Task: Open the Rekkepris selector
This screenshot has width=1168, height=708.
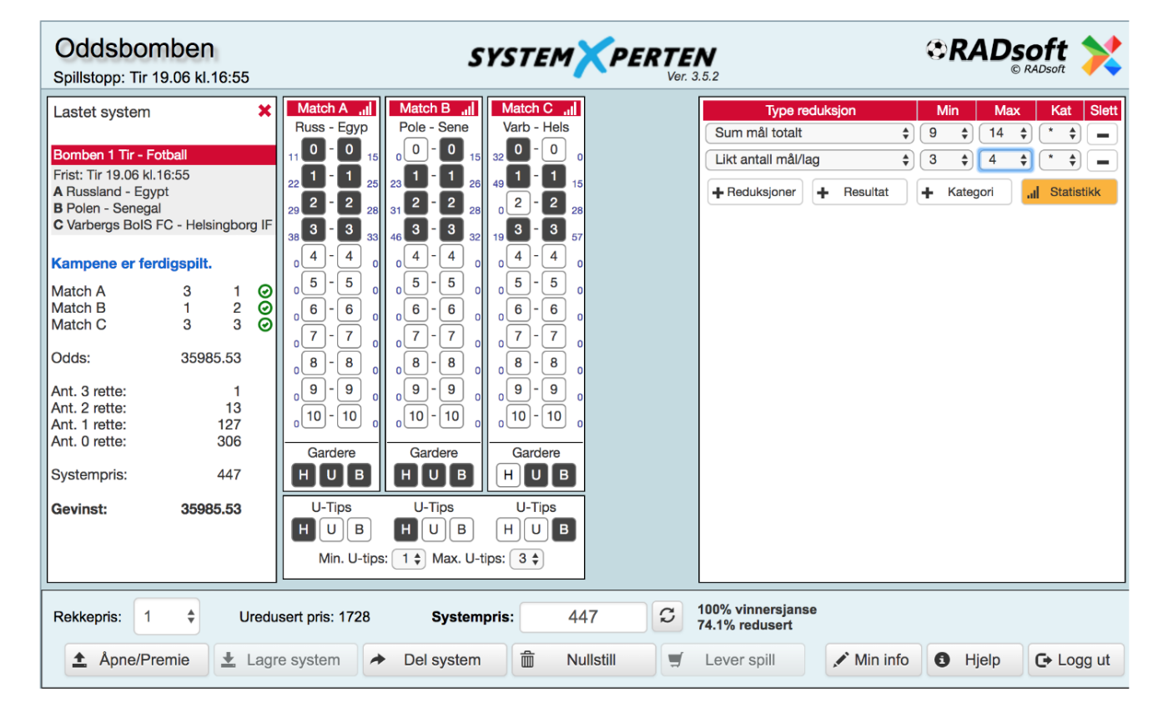Action: (x=168, y=617)
